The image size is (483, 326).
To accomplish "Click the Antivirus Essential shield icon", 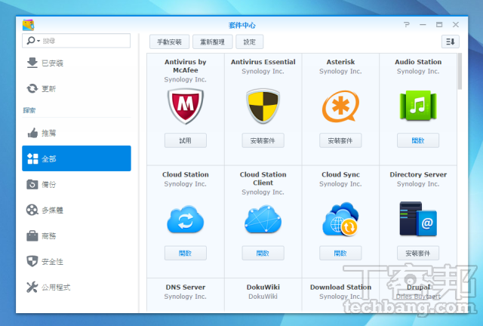I will [263, 106].
